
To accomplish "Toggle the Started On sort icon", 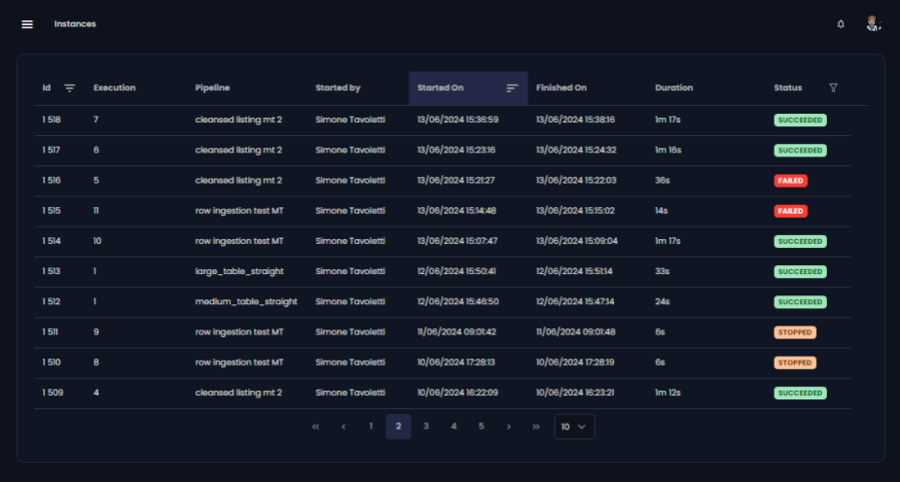I will click(x=512, y=88).
